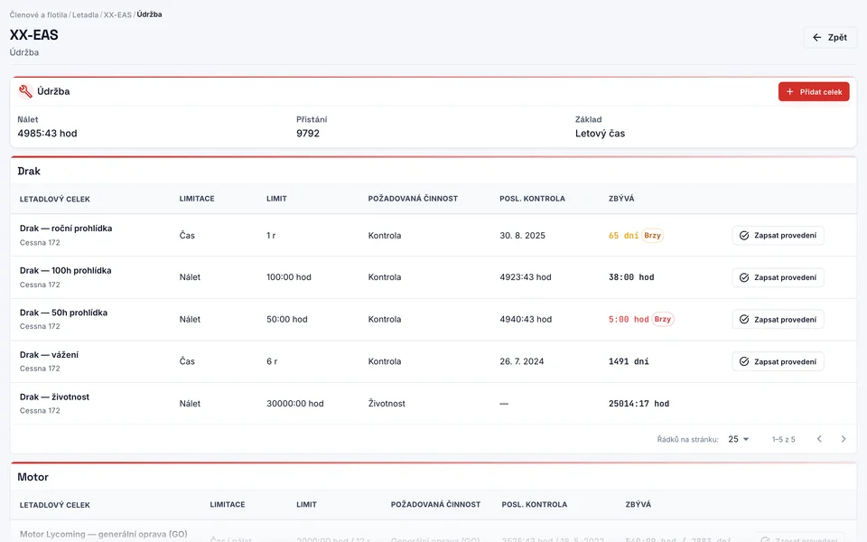Open the Letadla breadcrumb link
Screen dimensions: 867x542
point(85,14)
